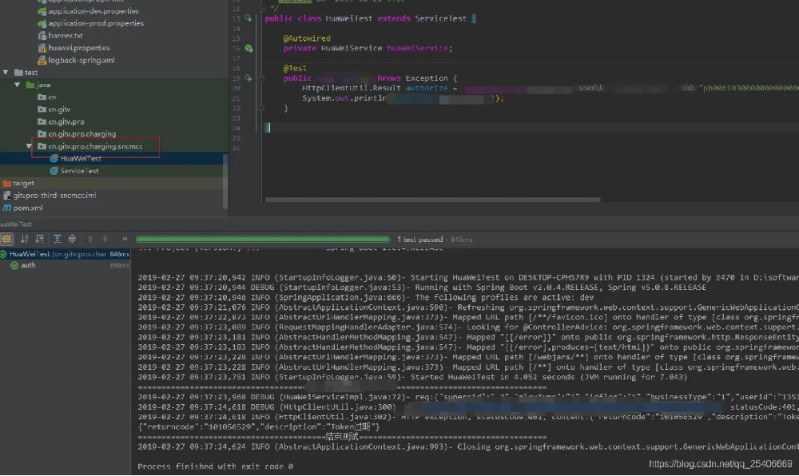This screenshot has width=799, height=476.
Task: Fold the test method at line 19
Action: [261, 78]
